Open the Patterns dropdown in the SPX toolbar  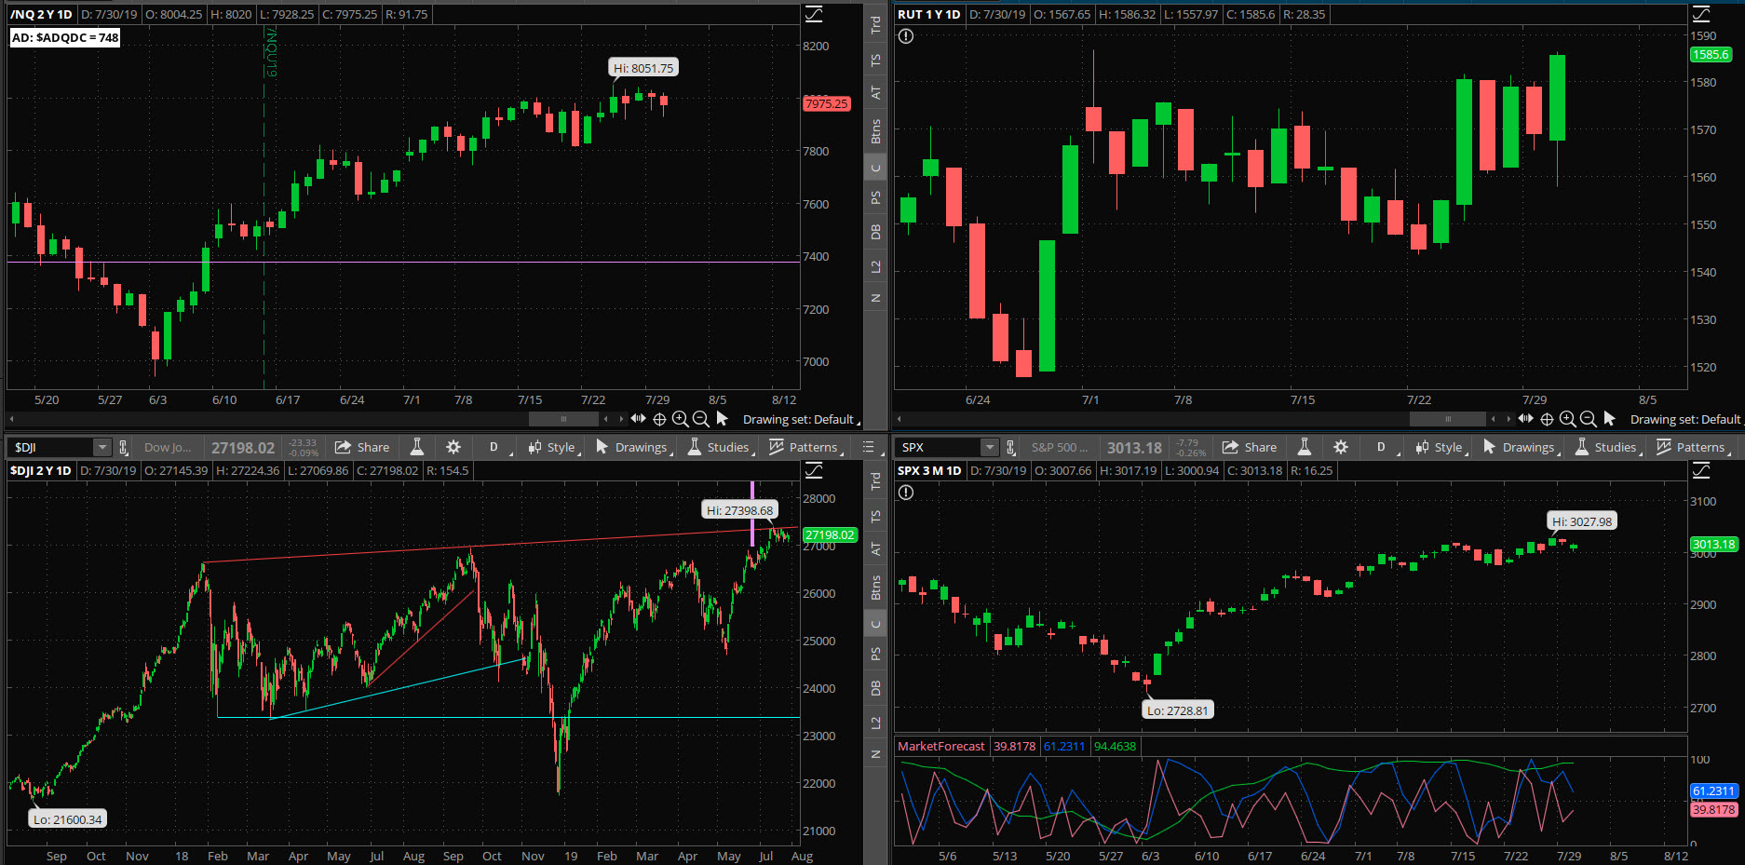(x=1693, y=447)
